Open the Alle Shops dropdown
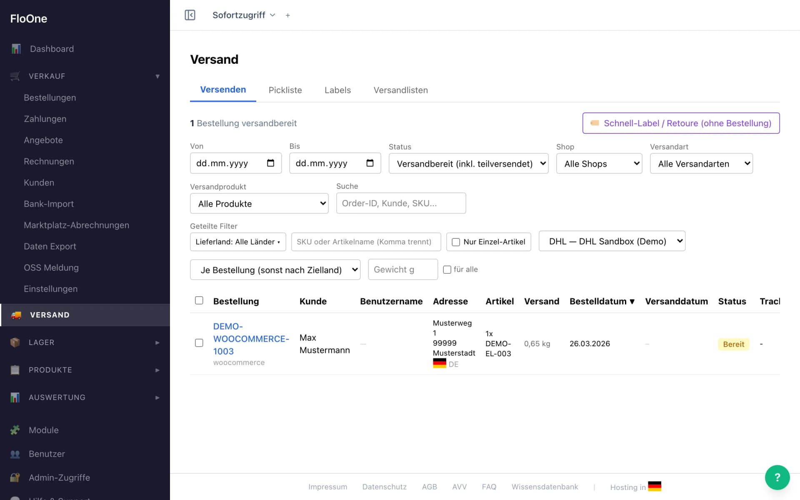This screenshot has height=500, width=800. pyautogui.click(x=599, y=163)
